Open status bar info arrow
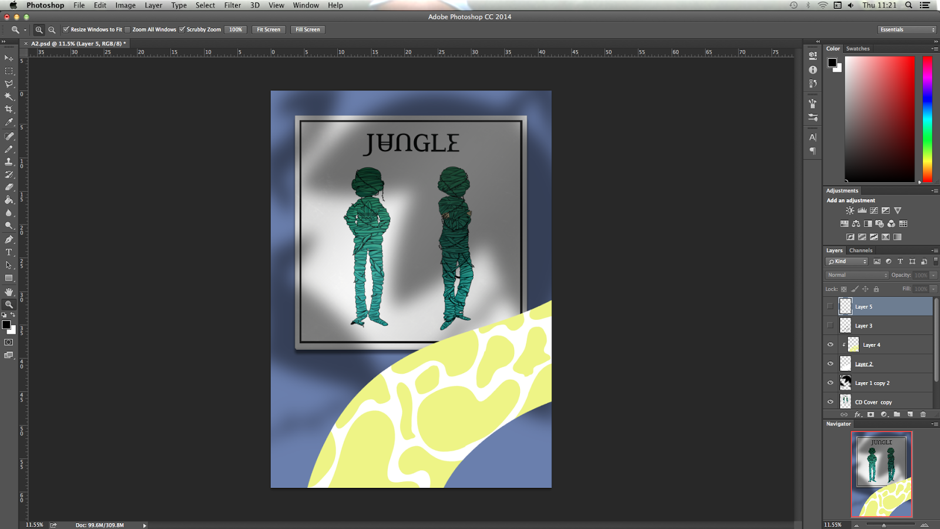This screenshot has width=940, height=529. (x=145, y=525)
